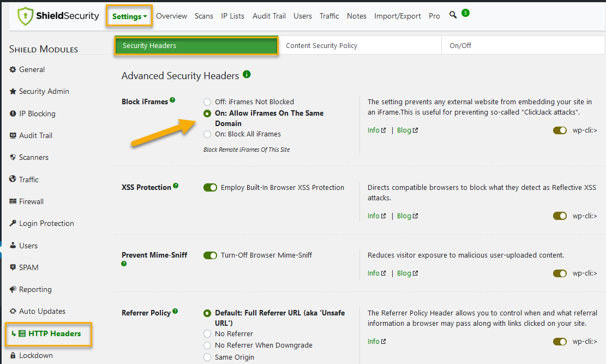
Task: Open the Overview menu item
Action: (x=172, y=16)
